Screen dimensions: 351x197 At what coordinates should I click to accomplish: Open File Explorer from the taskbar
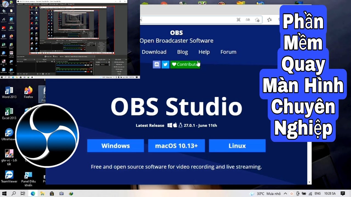point(42,193)
